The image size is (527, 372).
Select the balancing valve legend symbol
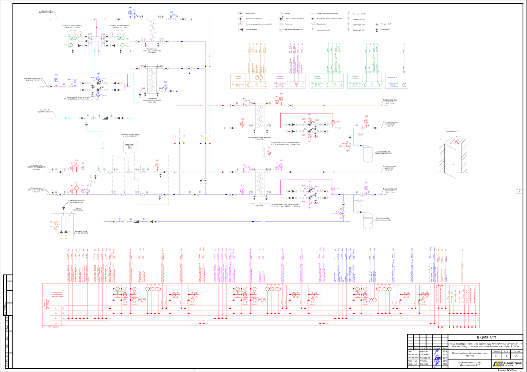tap(240, 19)
